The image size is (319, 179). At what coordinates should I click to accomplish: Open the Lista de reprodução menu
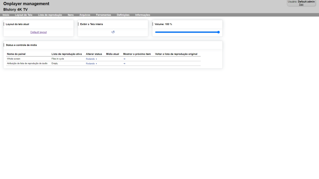tap(50, 15)
